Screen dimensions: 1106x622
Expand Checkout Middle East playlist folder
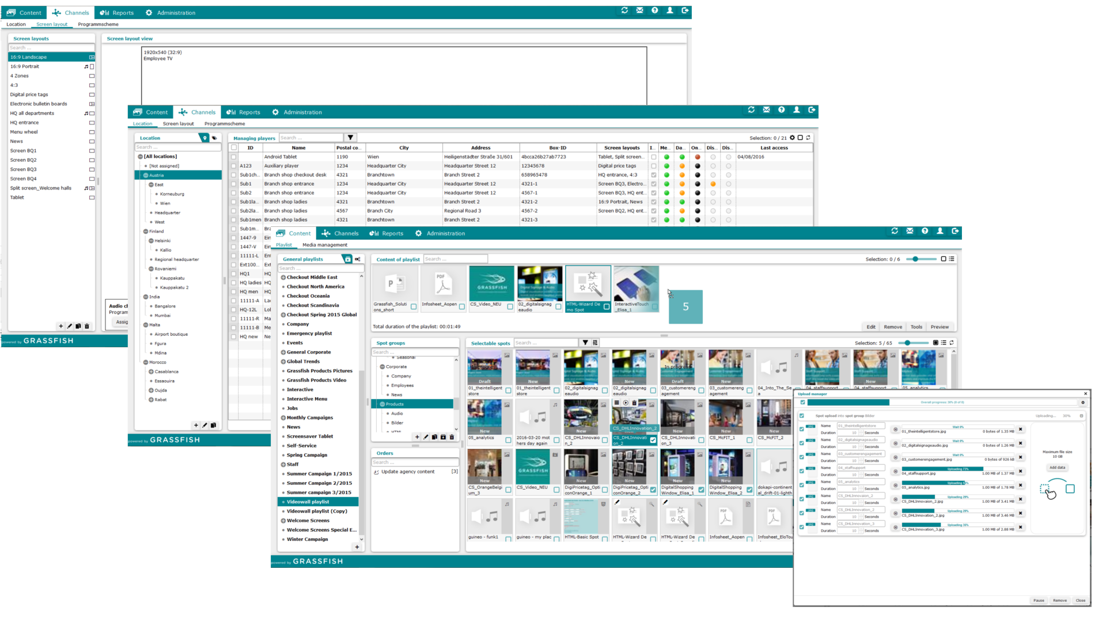(x=283, y=278)
